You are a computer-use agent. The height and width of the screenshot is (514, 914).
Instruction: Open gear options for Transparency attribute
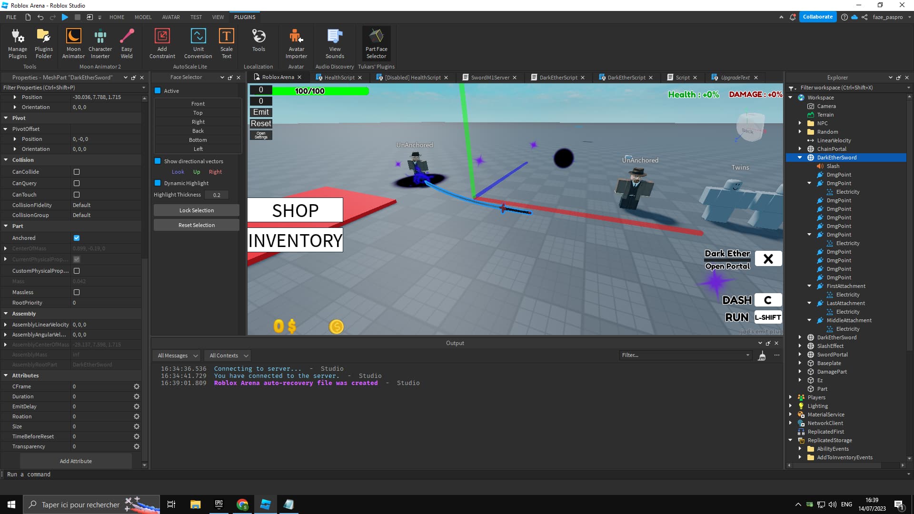click(x=137, y=446)
